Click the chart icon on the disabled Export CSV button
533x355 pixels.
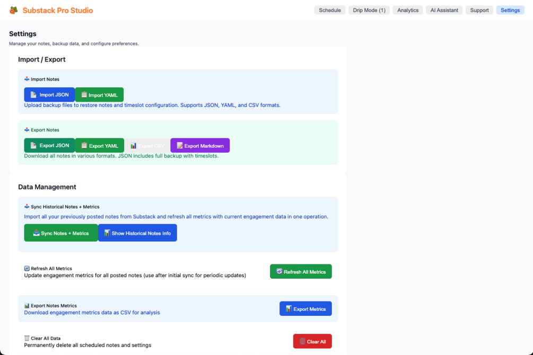[x=134, y=146]
